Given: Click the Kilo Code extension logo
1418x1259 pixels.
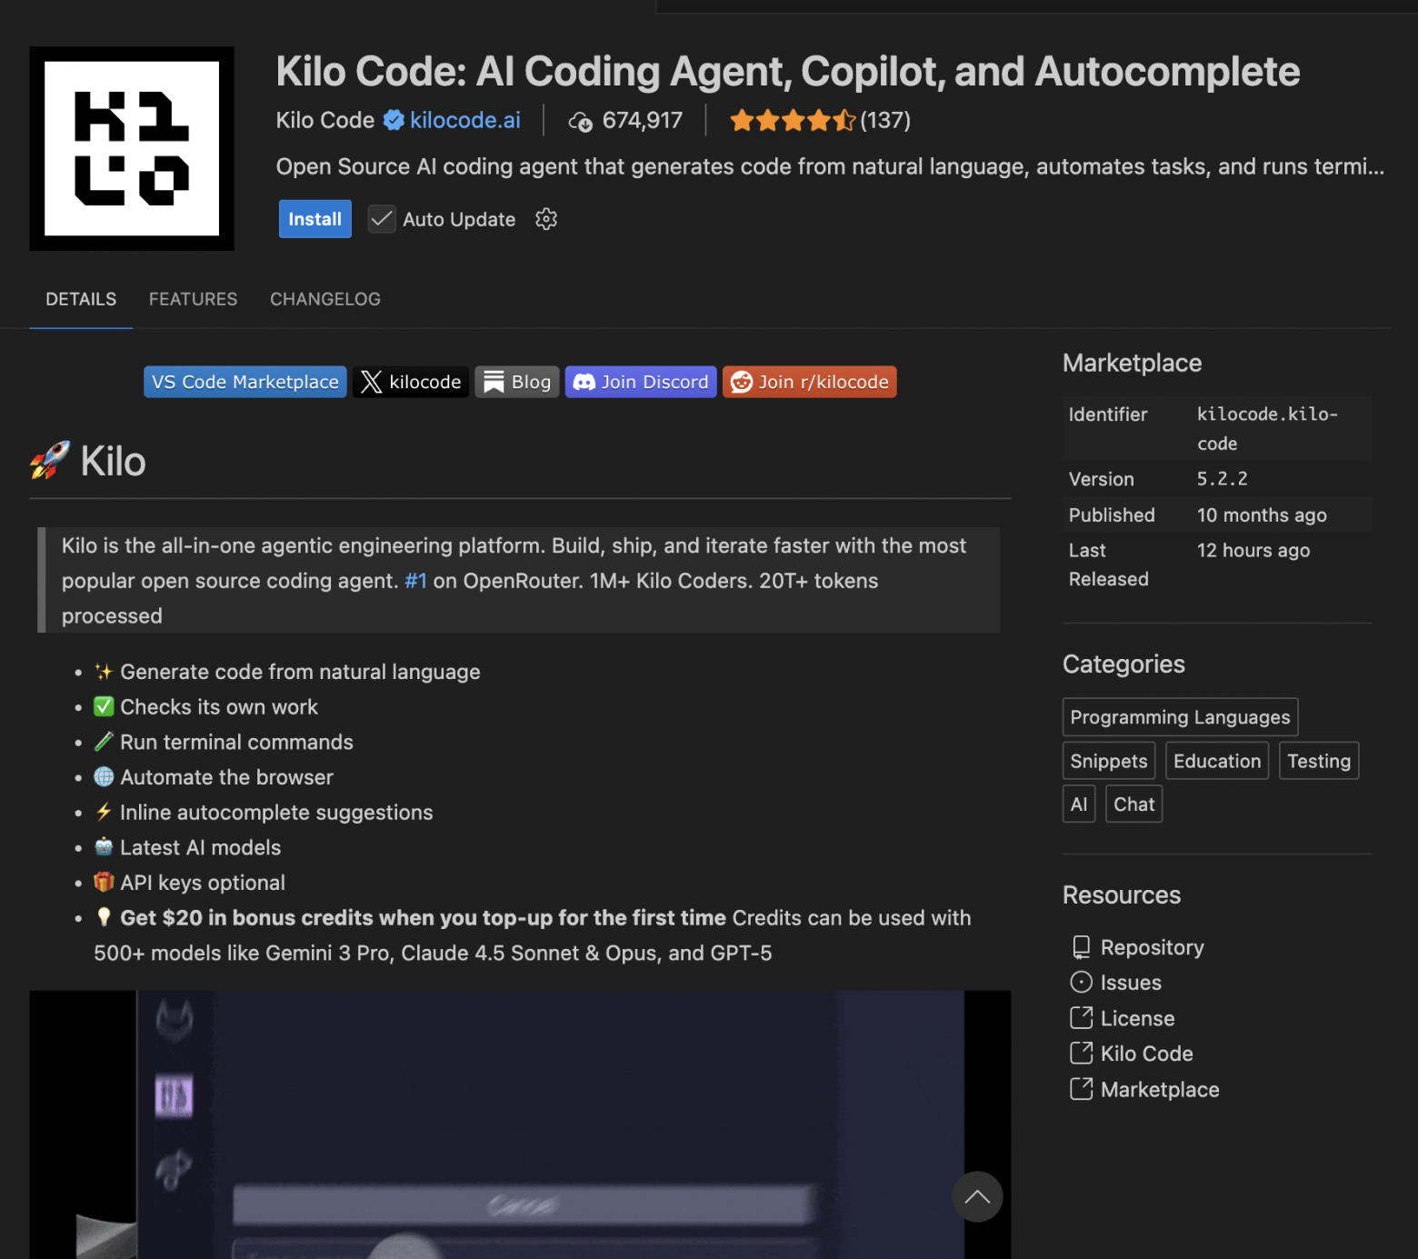Looking at the screenshot, I should pyautogui.click(x=131, y=148).
